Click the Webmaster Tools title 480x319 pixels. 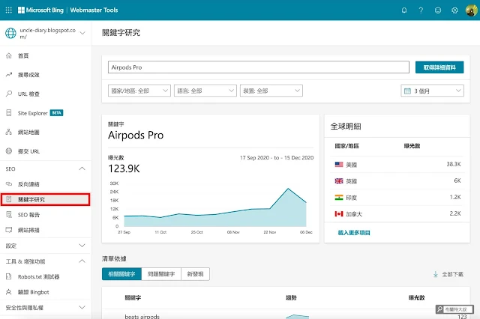(x=94, y=10)
